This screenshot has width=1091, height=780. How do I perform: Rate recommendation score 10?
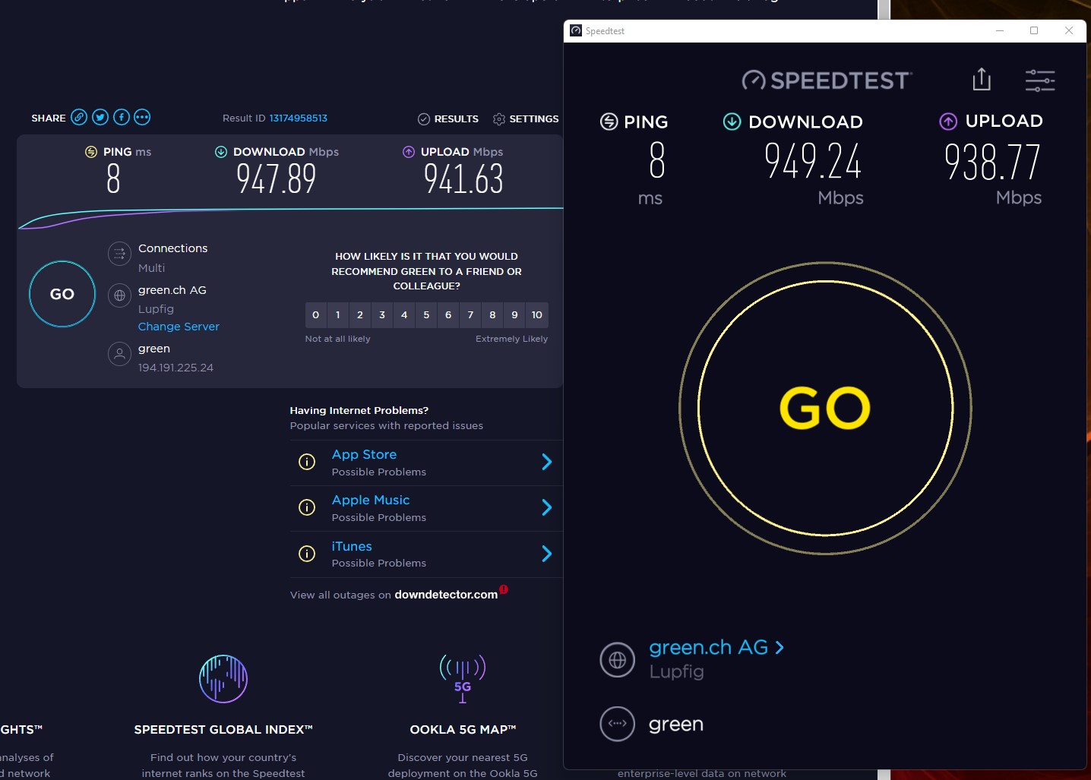(x=537, y=315)
